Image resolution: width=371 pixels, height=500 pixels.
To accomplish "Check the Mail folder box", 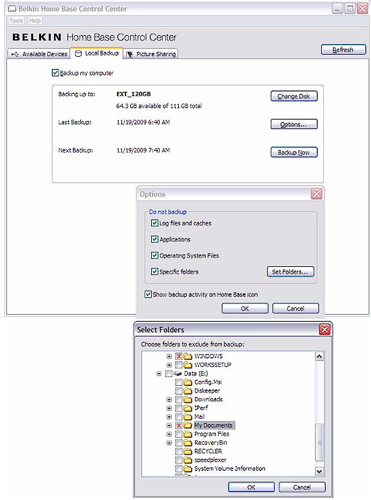I will click(179, 417).
